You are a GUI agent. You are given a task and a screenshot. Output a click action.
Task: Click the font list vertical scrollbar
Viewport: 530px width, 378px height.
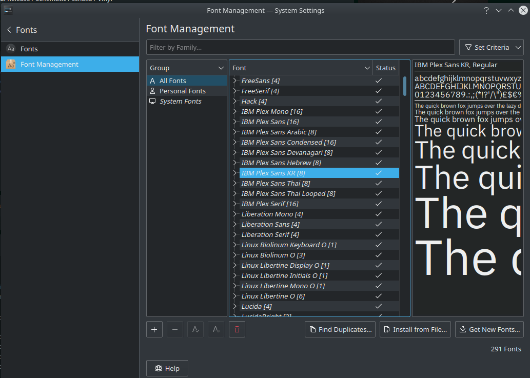pyautogui.click(x=405, y=86)
